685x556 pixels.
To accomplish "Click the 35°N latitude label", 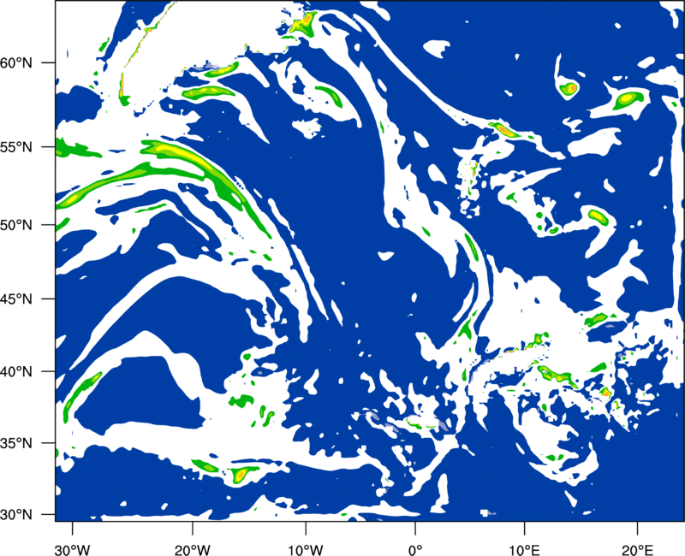I will coord(16,443).
